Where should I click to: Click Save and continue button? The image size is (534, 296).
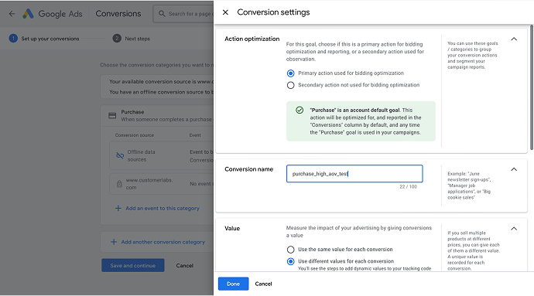(x=133, y=265)
